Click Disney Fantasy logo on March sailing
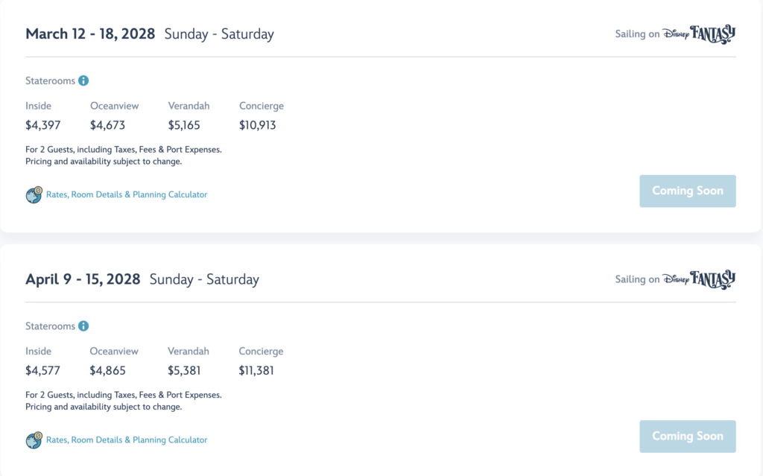The width and height of the screenshot is (763, 476). tap(699, 34)
